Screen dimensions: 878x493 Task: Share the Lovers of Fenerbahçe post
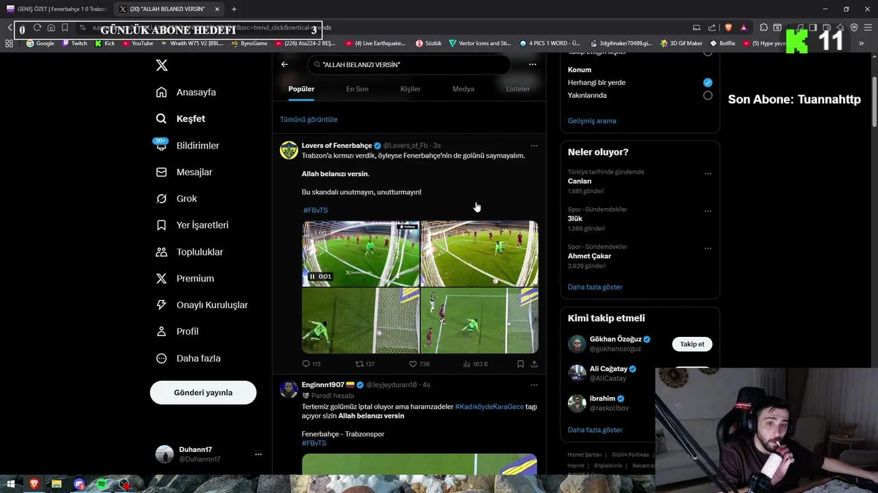pyautogui.click(x=534, y=364)
